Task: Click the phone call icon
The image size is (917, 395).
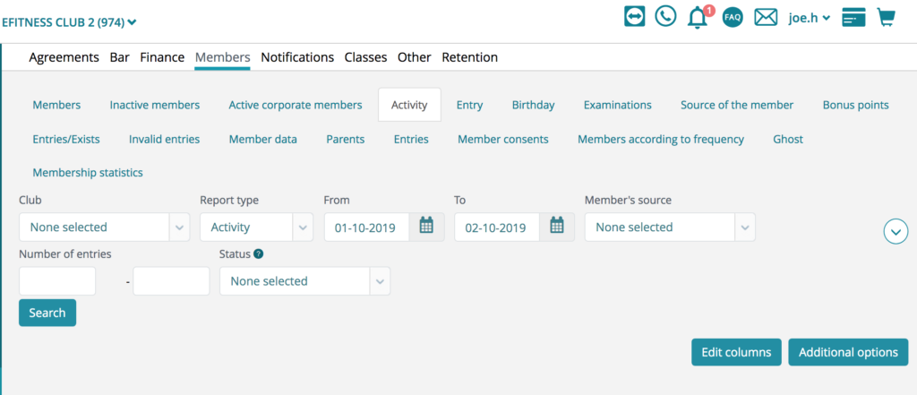Action: [665, 16]
